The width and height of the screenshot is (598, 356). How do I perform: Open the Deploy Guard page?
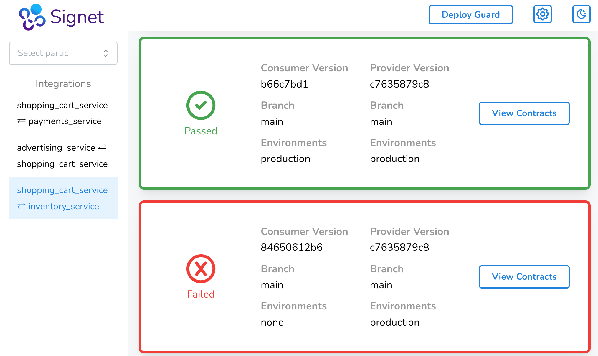tap(470, 15)
